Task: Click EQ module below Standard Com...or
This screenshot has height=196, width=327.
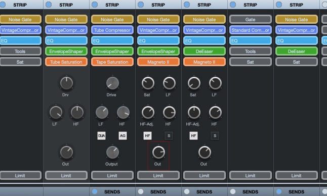Action: click(x=250, y=41)
